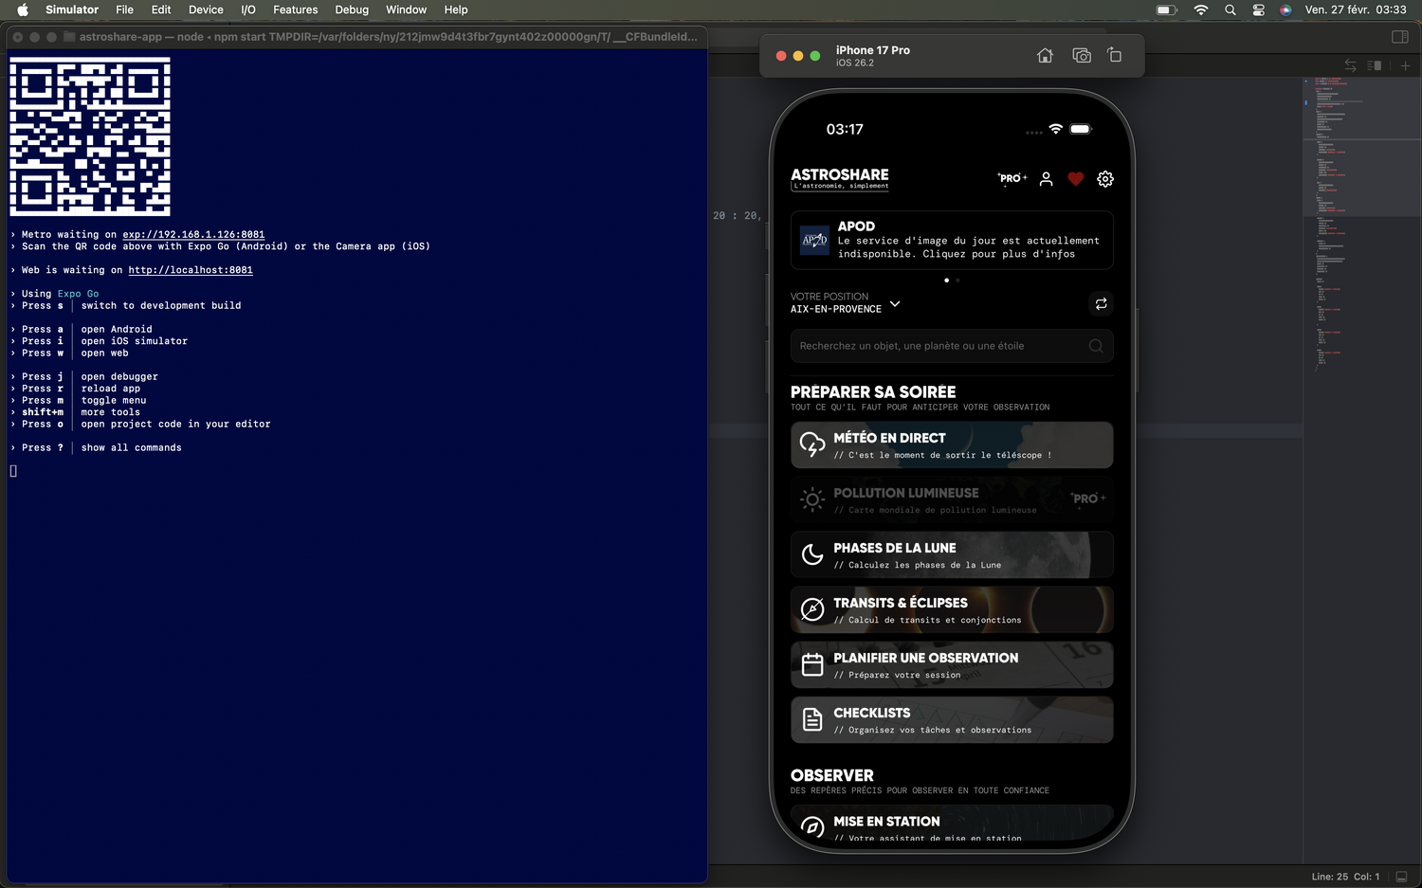This screenshot has height=888, width=1422.
Task: Click the menu bar date and time
Action: (1356, 9)
